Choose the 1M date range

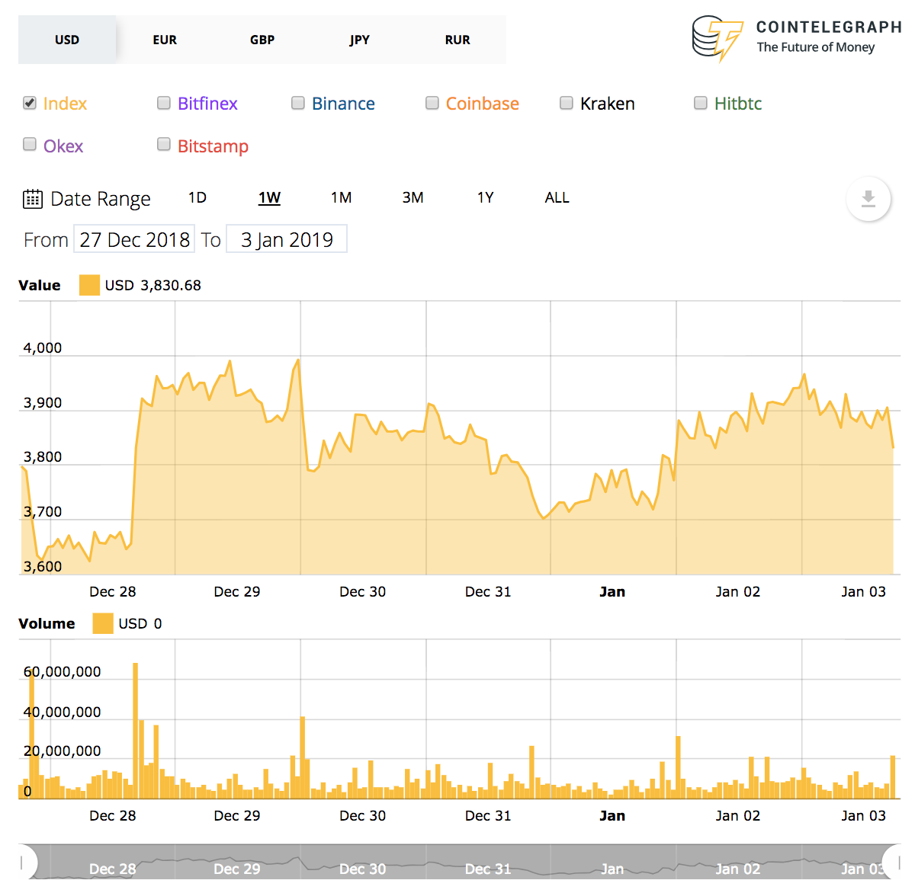click(x=341, y=197)
